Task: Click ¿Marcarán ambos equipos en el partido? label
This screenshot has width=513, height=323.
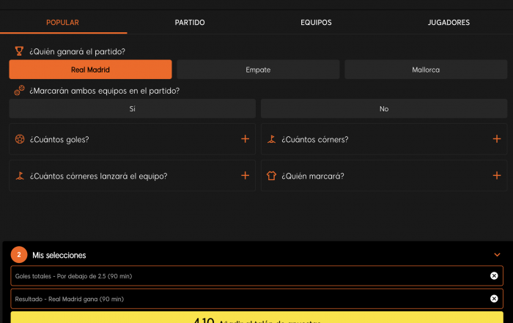Action: [x=104, y=91]
